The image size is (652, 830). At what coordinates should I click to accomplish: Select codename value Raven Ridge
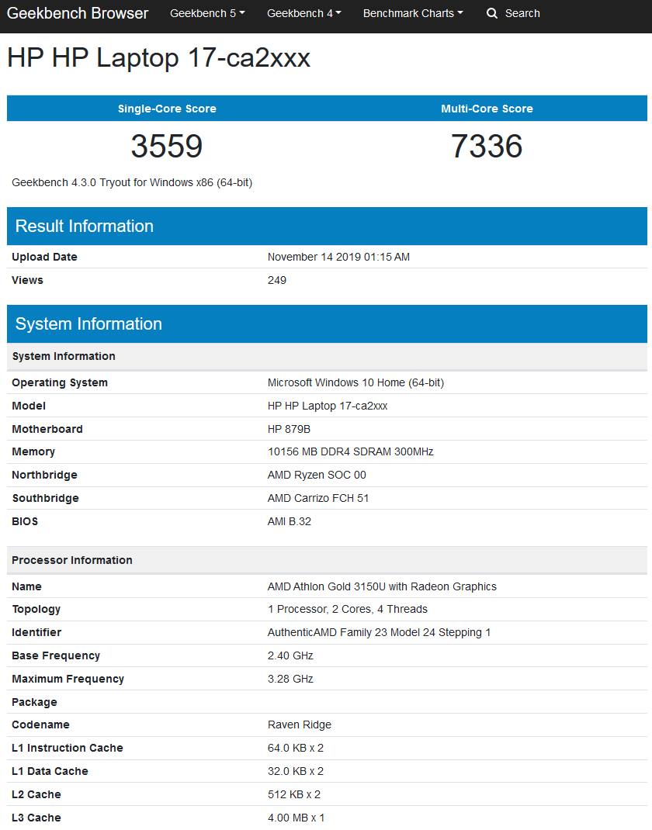300,725
